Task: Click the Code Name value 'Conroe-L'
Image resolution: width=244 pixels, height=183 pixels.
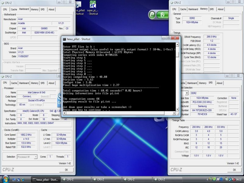Action: (27, 96)
